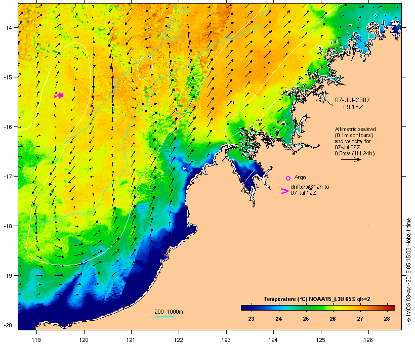
Task: Click the '09:15Z' time label
Action: point(353,107)
